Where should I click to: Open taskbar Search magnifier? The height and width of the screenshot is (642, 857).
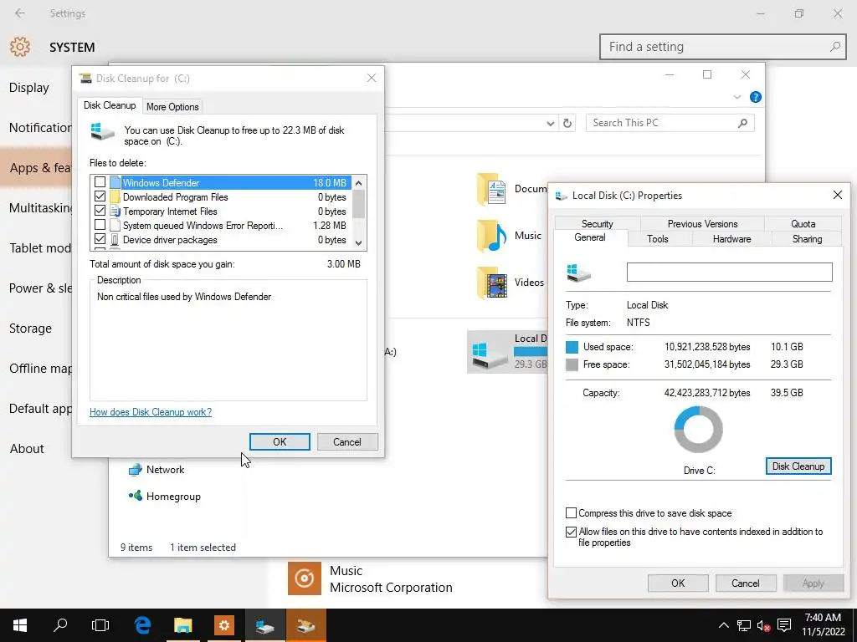(60, 625)
